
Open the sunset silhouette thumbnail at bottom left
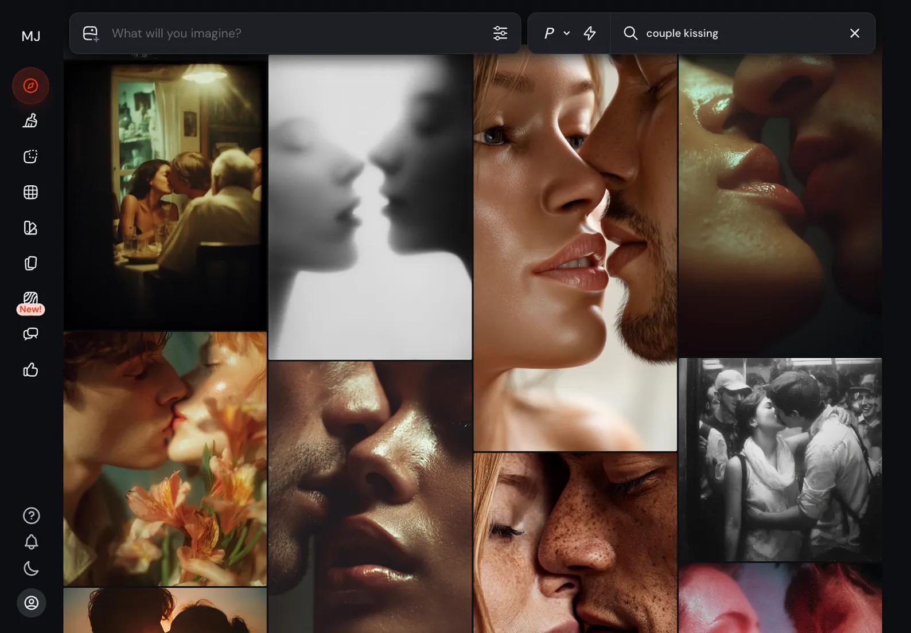click(x=165, y=611)
